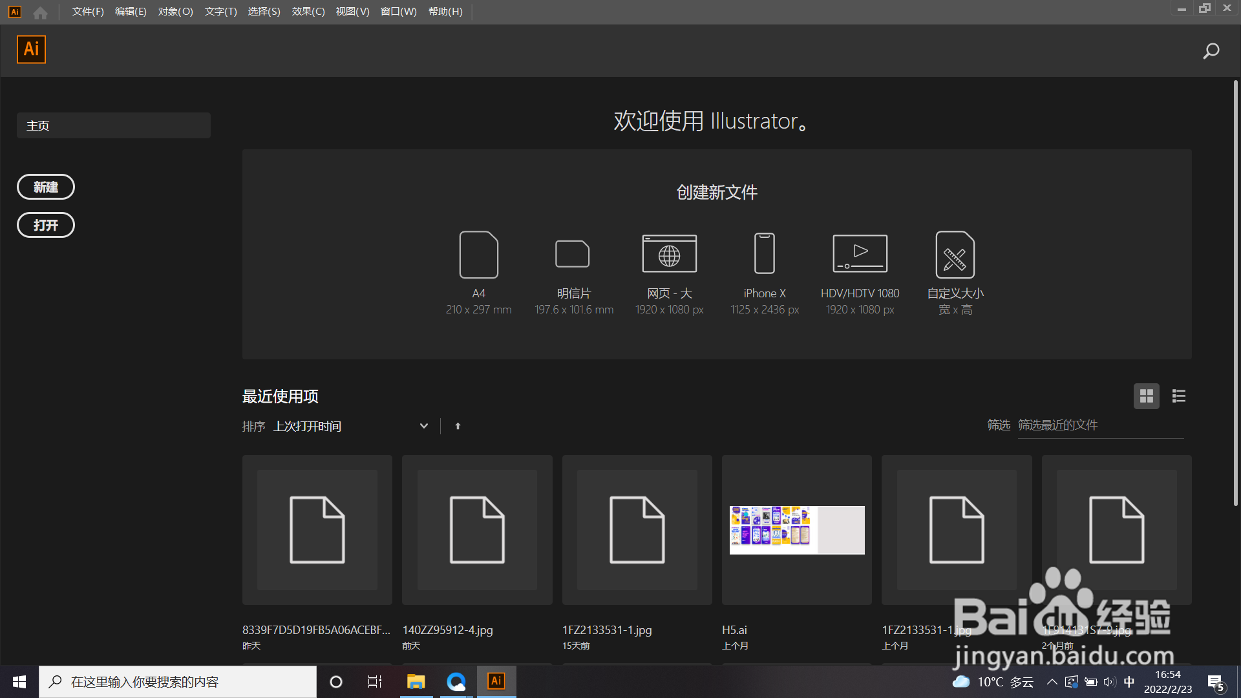Screen dimensions: 1241x698
Task: Click the vertical scrollbar on the right
Action: 1235,292
